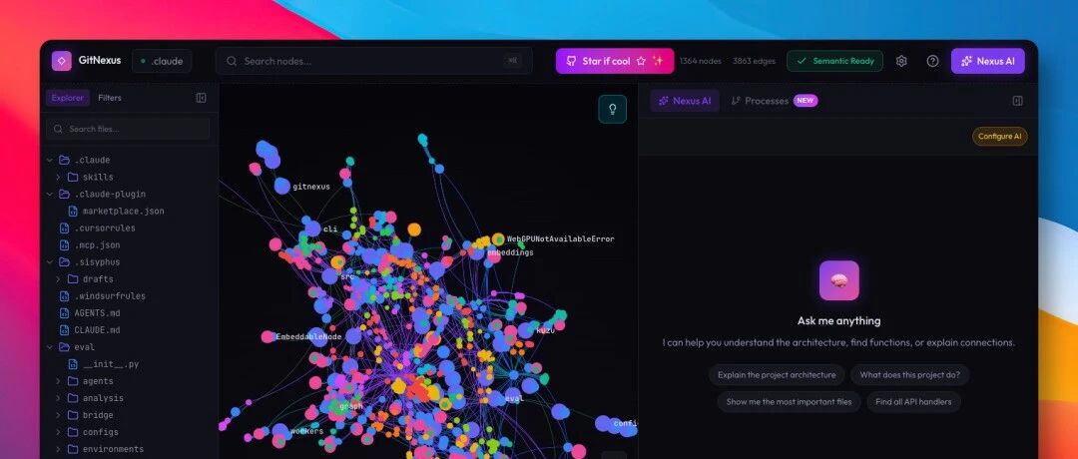1078x459 pixels.
Task: Expand the analysis folder chevron
Action: 58,398
